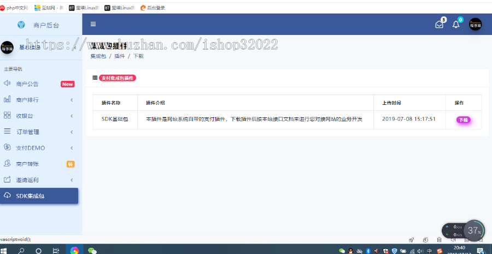Click the cloud download icon for SDK集成包
Image resolution: width=492 pixels, height=254 pixels.
[x=7, y=196]
